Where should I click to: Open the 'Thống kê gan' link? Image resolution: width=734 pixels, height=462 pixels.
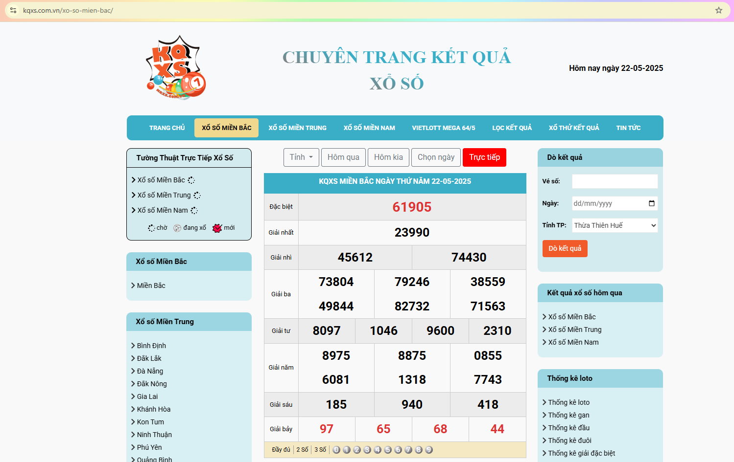point(568,415)
